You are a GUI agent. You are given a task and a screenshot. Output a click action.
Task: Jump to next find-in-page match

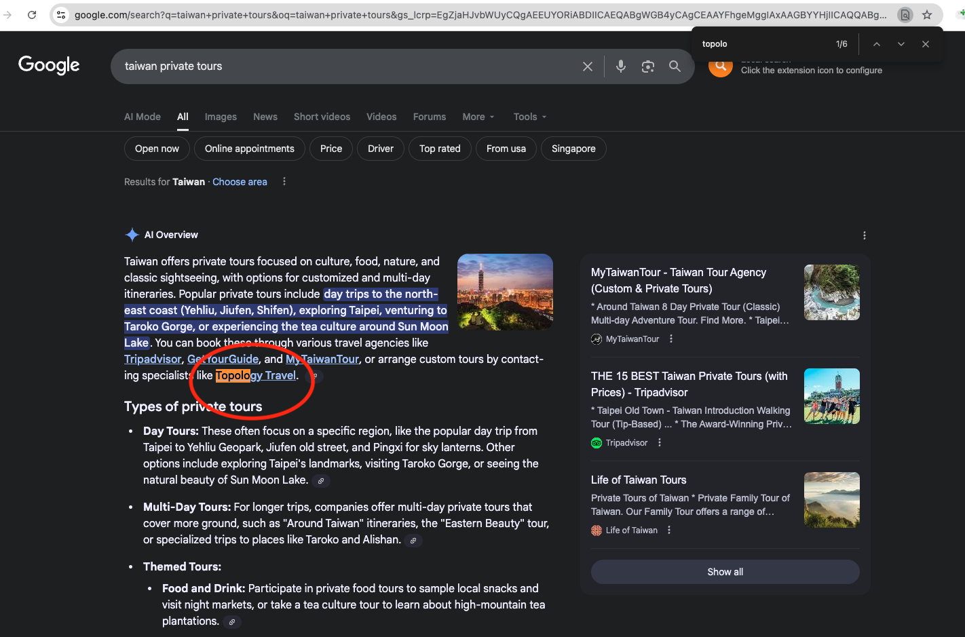(x=901, y=44)
